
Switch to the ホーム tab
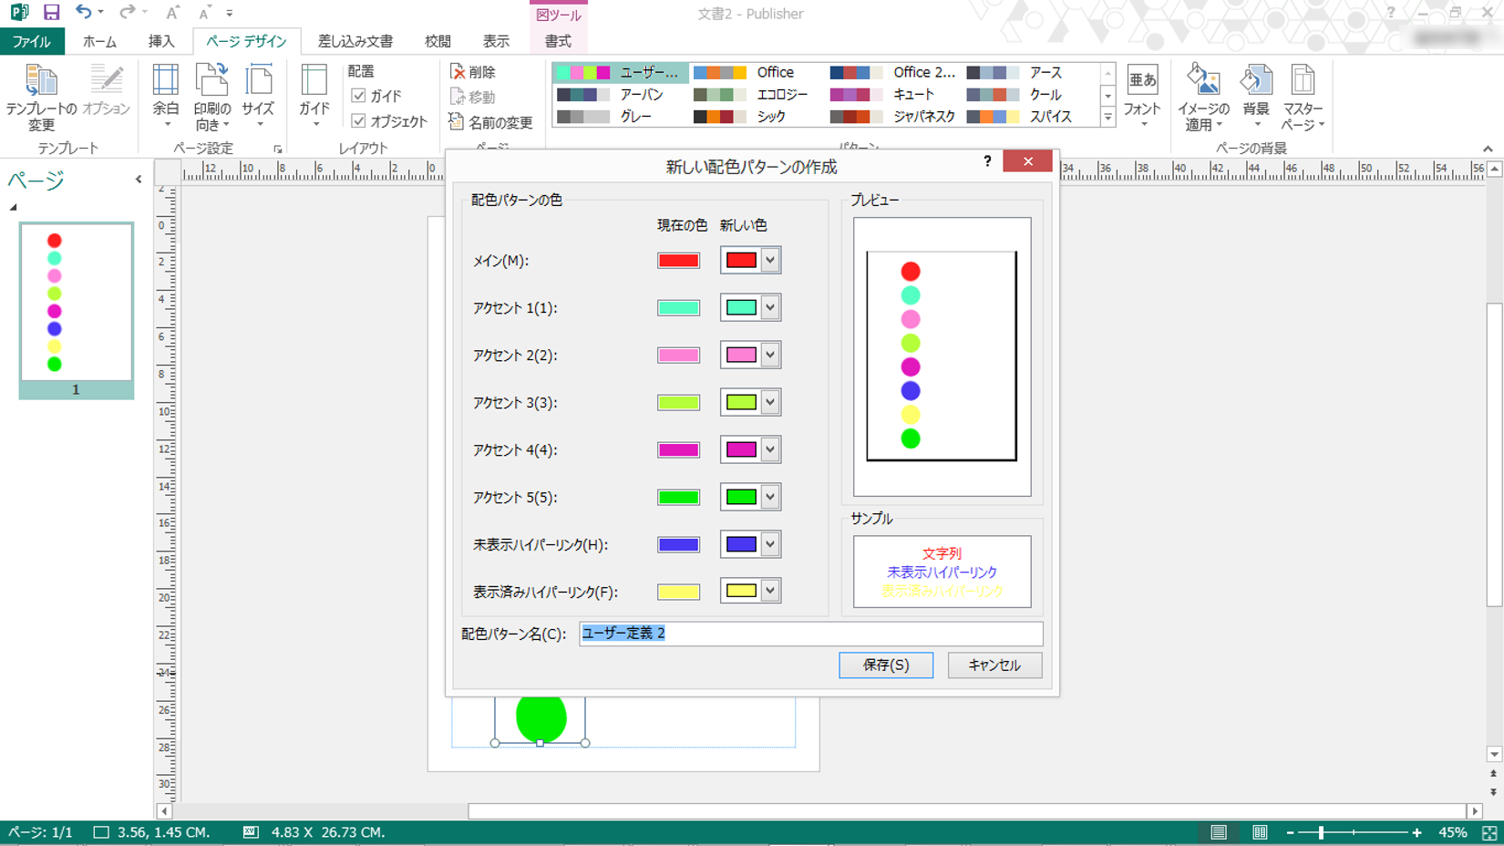point(99,41)
